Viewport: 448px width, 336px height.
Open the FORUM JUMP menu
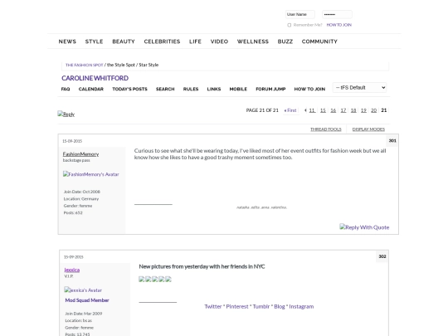(x=270, y=89)
